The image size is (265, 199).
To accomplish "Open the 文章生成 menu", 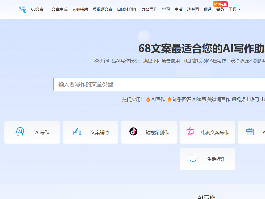I will click(60, 9).
